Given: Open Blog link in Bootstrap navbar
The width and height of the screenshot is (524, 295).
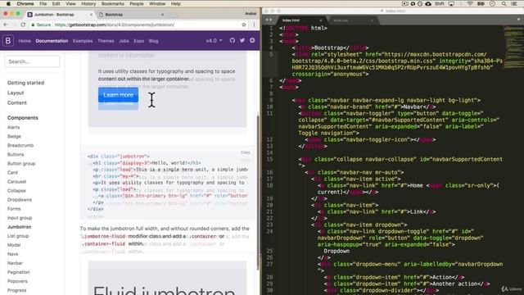Looking at the screenshot, I should point(153,41).
